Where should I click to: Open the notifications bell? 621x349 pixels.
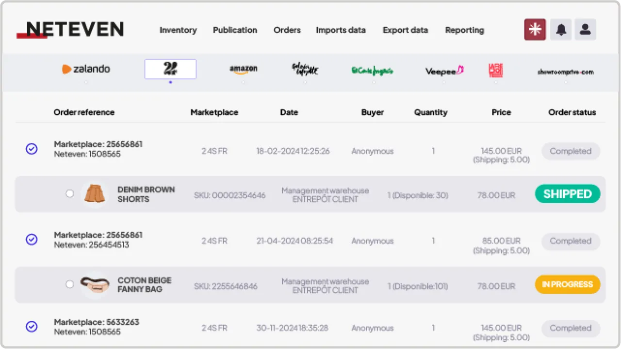pos(561,30)
